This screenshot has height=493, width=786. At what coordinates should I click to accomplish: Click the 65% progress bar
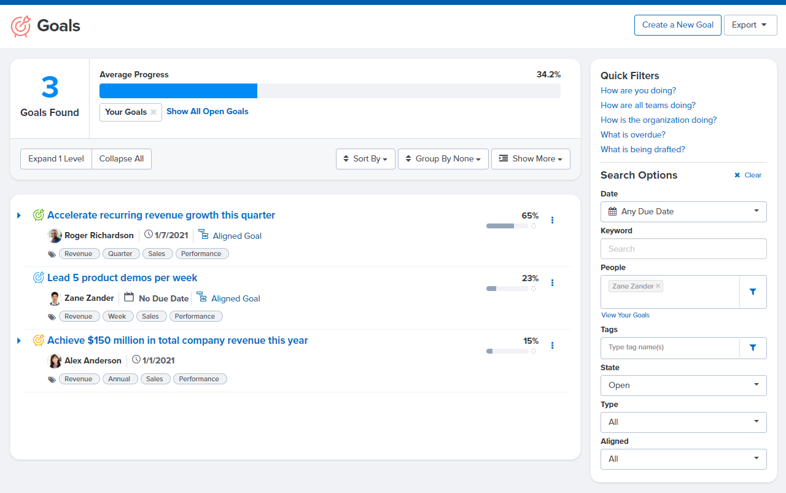(507, 226)
